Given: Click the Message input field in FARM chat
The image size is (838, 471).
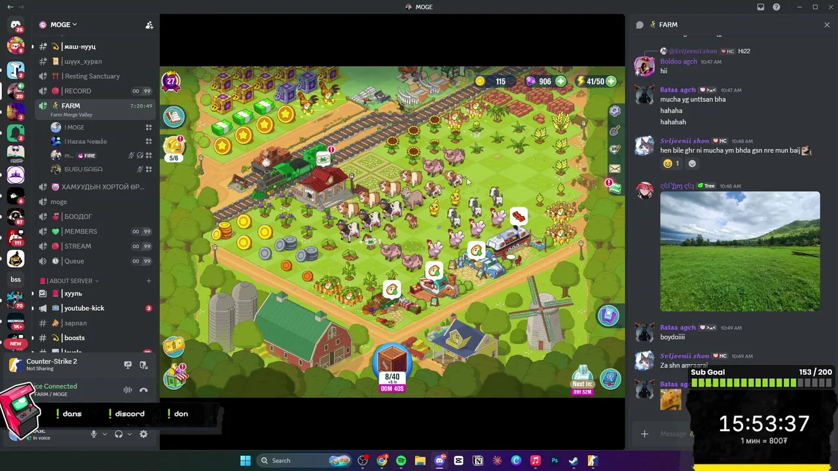Looking at the screenshot, I should (x=672, y=434).
